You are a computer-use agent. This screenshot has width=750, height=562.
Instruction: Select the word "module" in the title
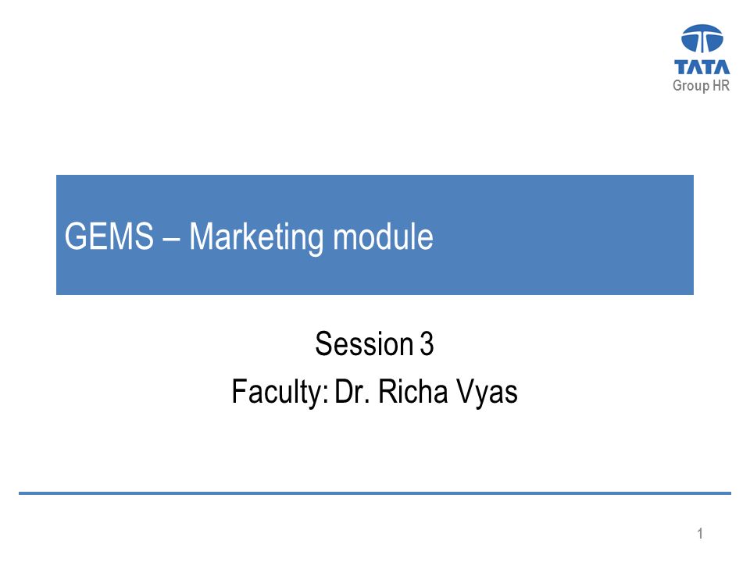click(x=383, y=236)
